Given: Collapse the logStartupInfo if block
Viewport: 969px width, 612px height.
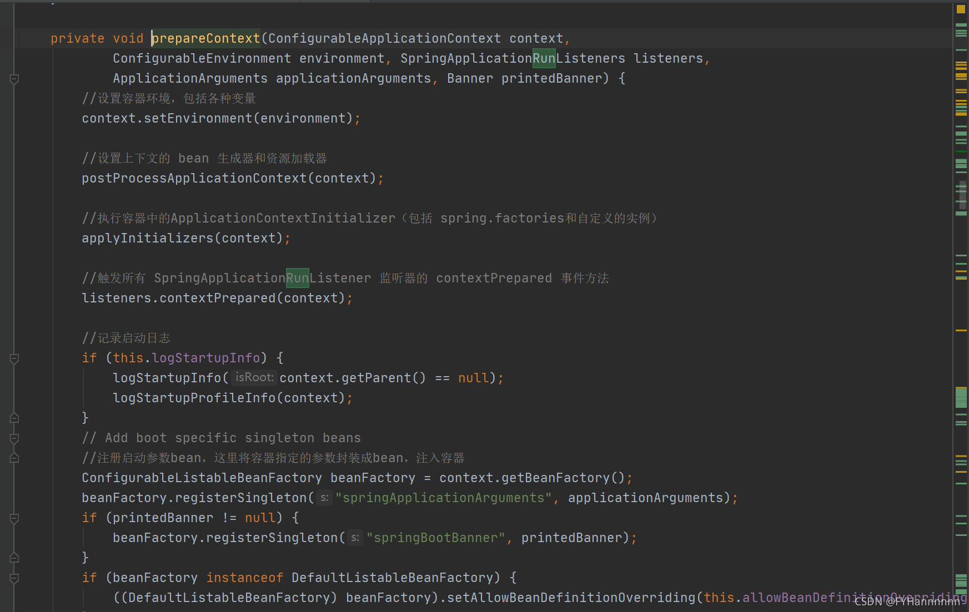Looking at the screenshot, I should [x=14, y=358].
